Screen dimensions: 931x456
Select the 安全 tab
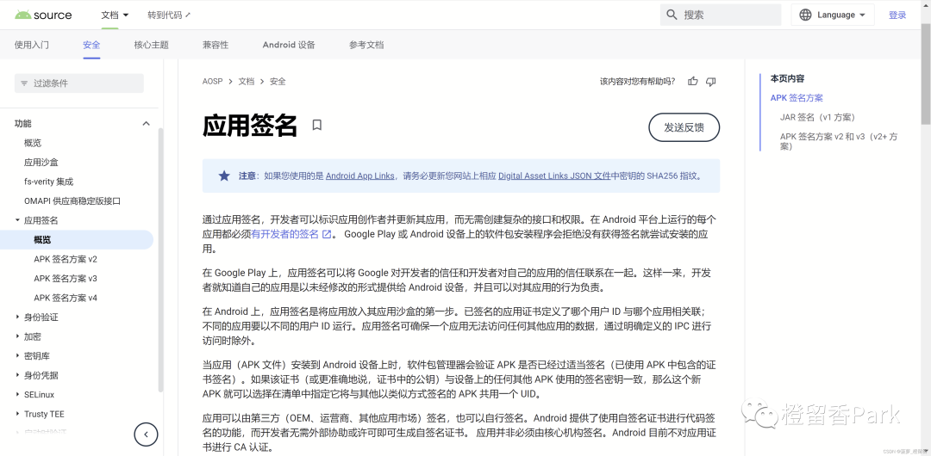91,45
